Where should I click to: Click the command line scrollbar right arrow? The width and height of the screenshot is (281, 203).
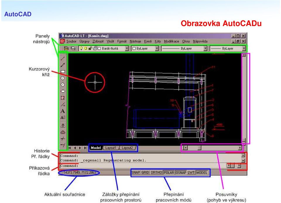[239, 166]
